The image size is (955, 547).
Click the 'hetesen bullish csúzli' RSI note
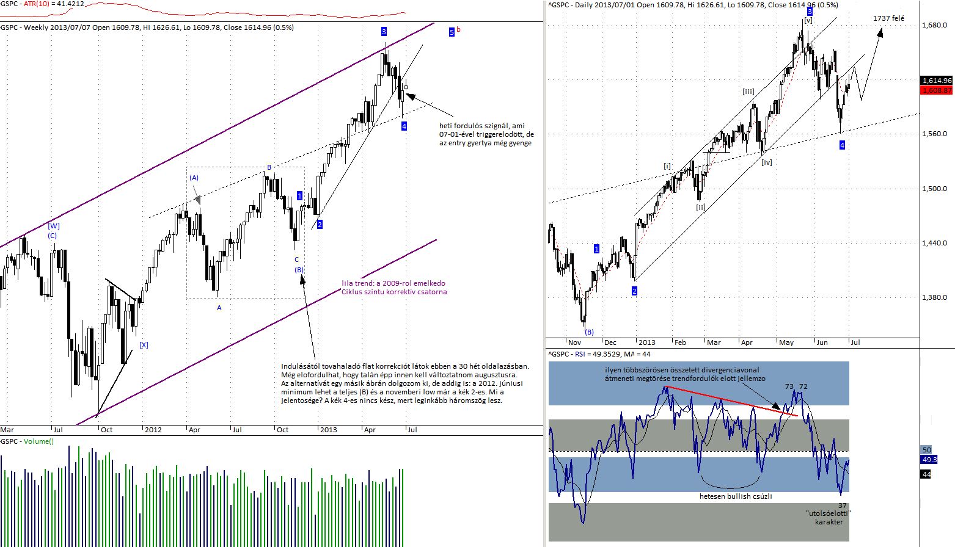[x=736, y=496]
